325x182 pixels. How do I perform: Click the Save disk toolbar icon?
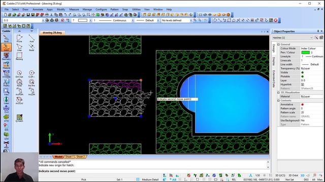coord(28,15)
